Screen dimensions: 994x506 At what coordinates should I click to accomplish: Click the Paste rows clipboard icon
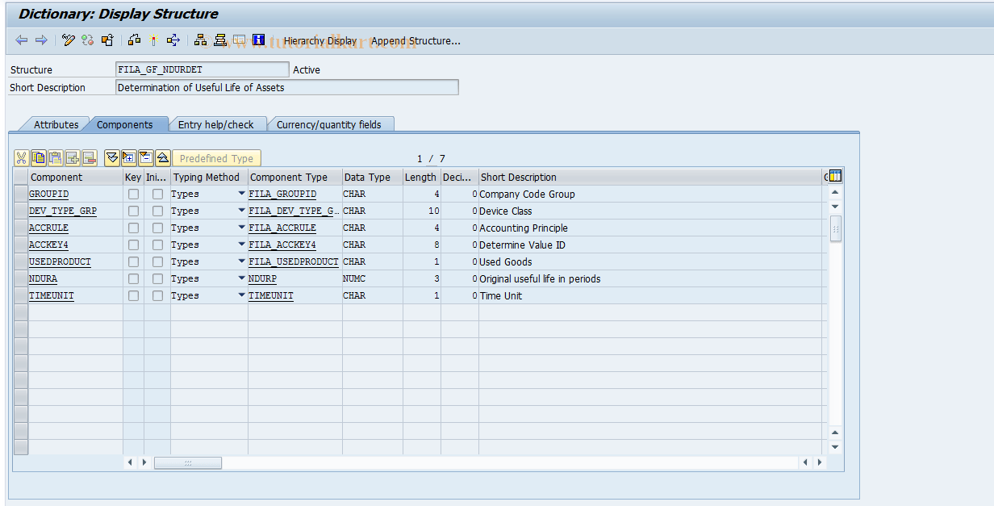click(x=55, y=157)
